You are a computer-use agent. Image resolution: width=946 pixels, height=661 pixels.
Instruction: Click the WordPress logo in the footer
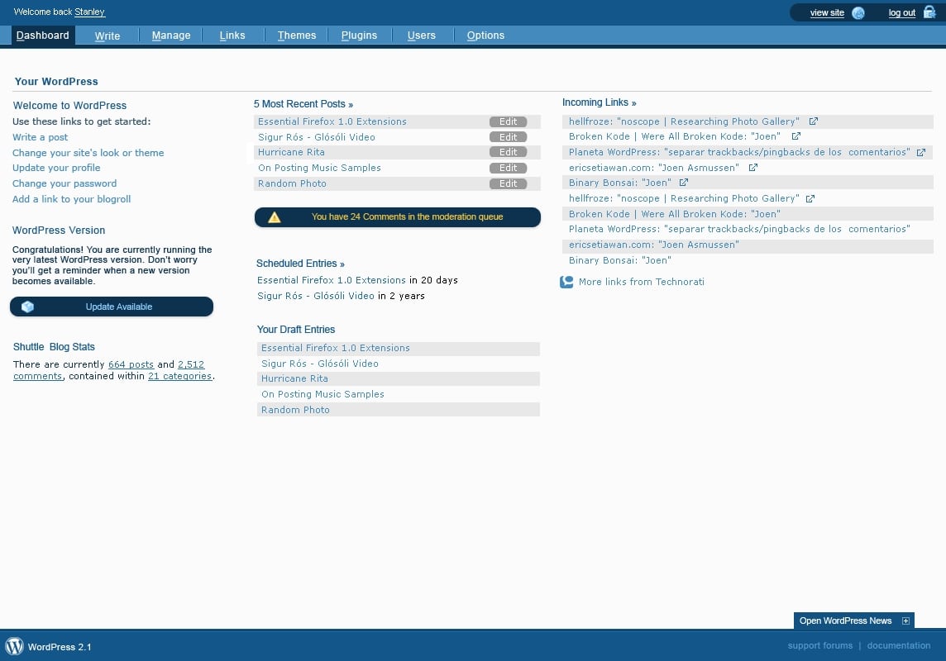[x=15, y=646]
